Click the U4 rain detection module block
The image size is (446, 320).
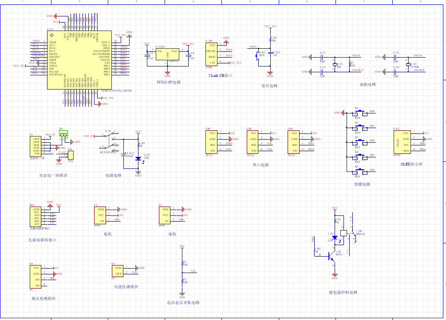coord(36,276)
